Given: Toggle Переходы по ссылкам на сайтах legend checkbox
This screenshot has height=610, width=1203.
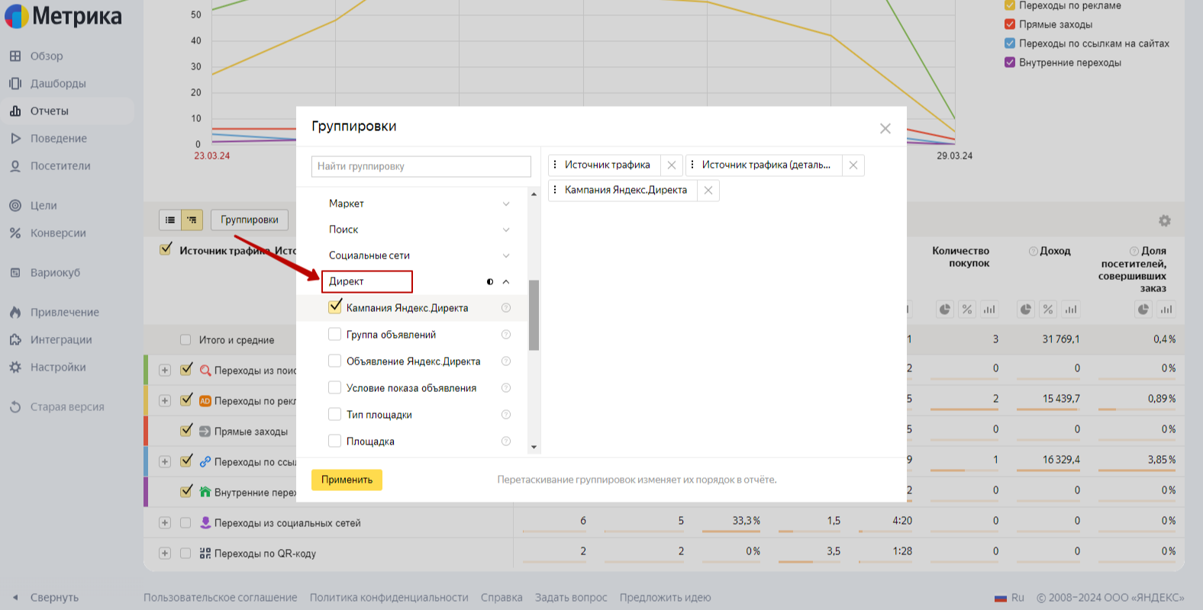Looking at the screenshot, I should click(x=1010, y=43).
